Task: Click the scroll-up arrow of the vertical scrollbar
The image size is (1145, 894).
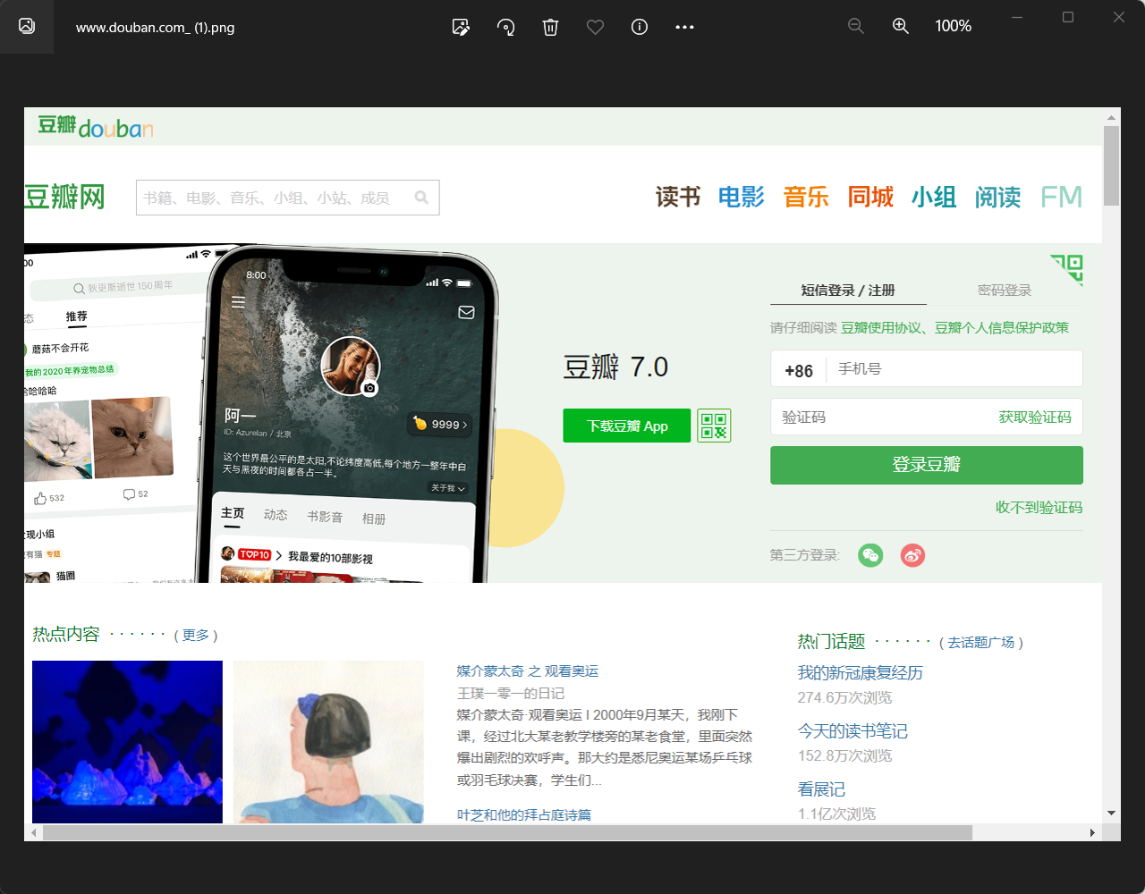Action: point(1112,117)
